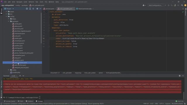Click UTF-8 encoding in status bar
Viewport: 187px width, 105px height.
(x=162, y=104)
